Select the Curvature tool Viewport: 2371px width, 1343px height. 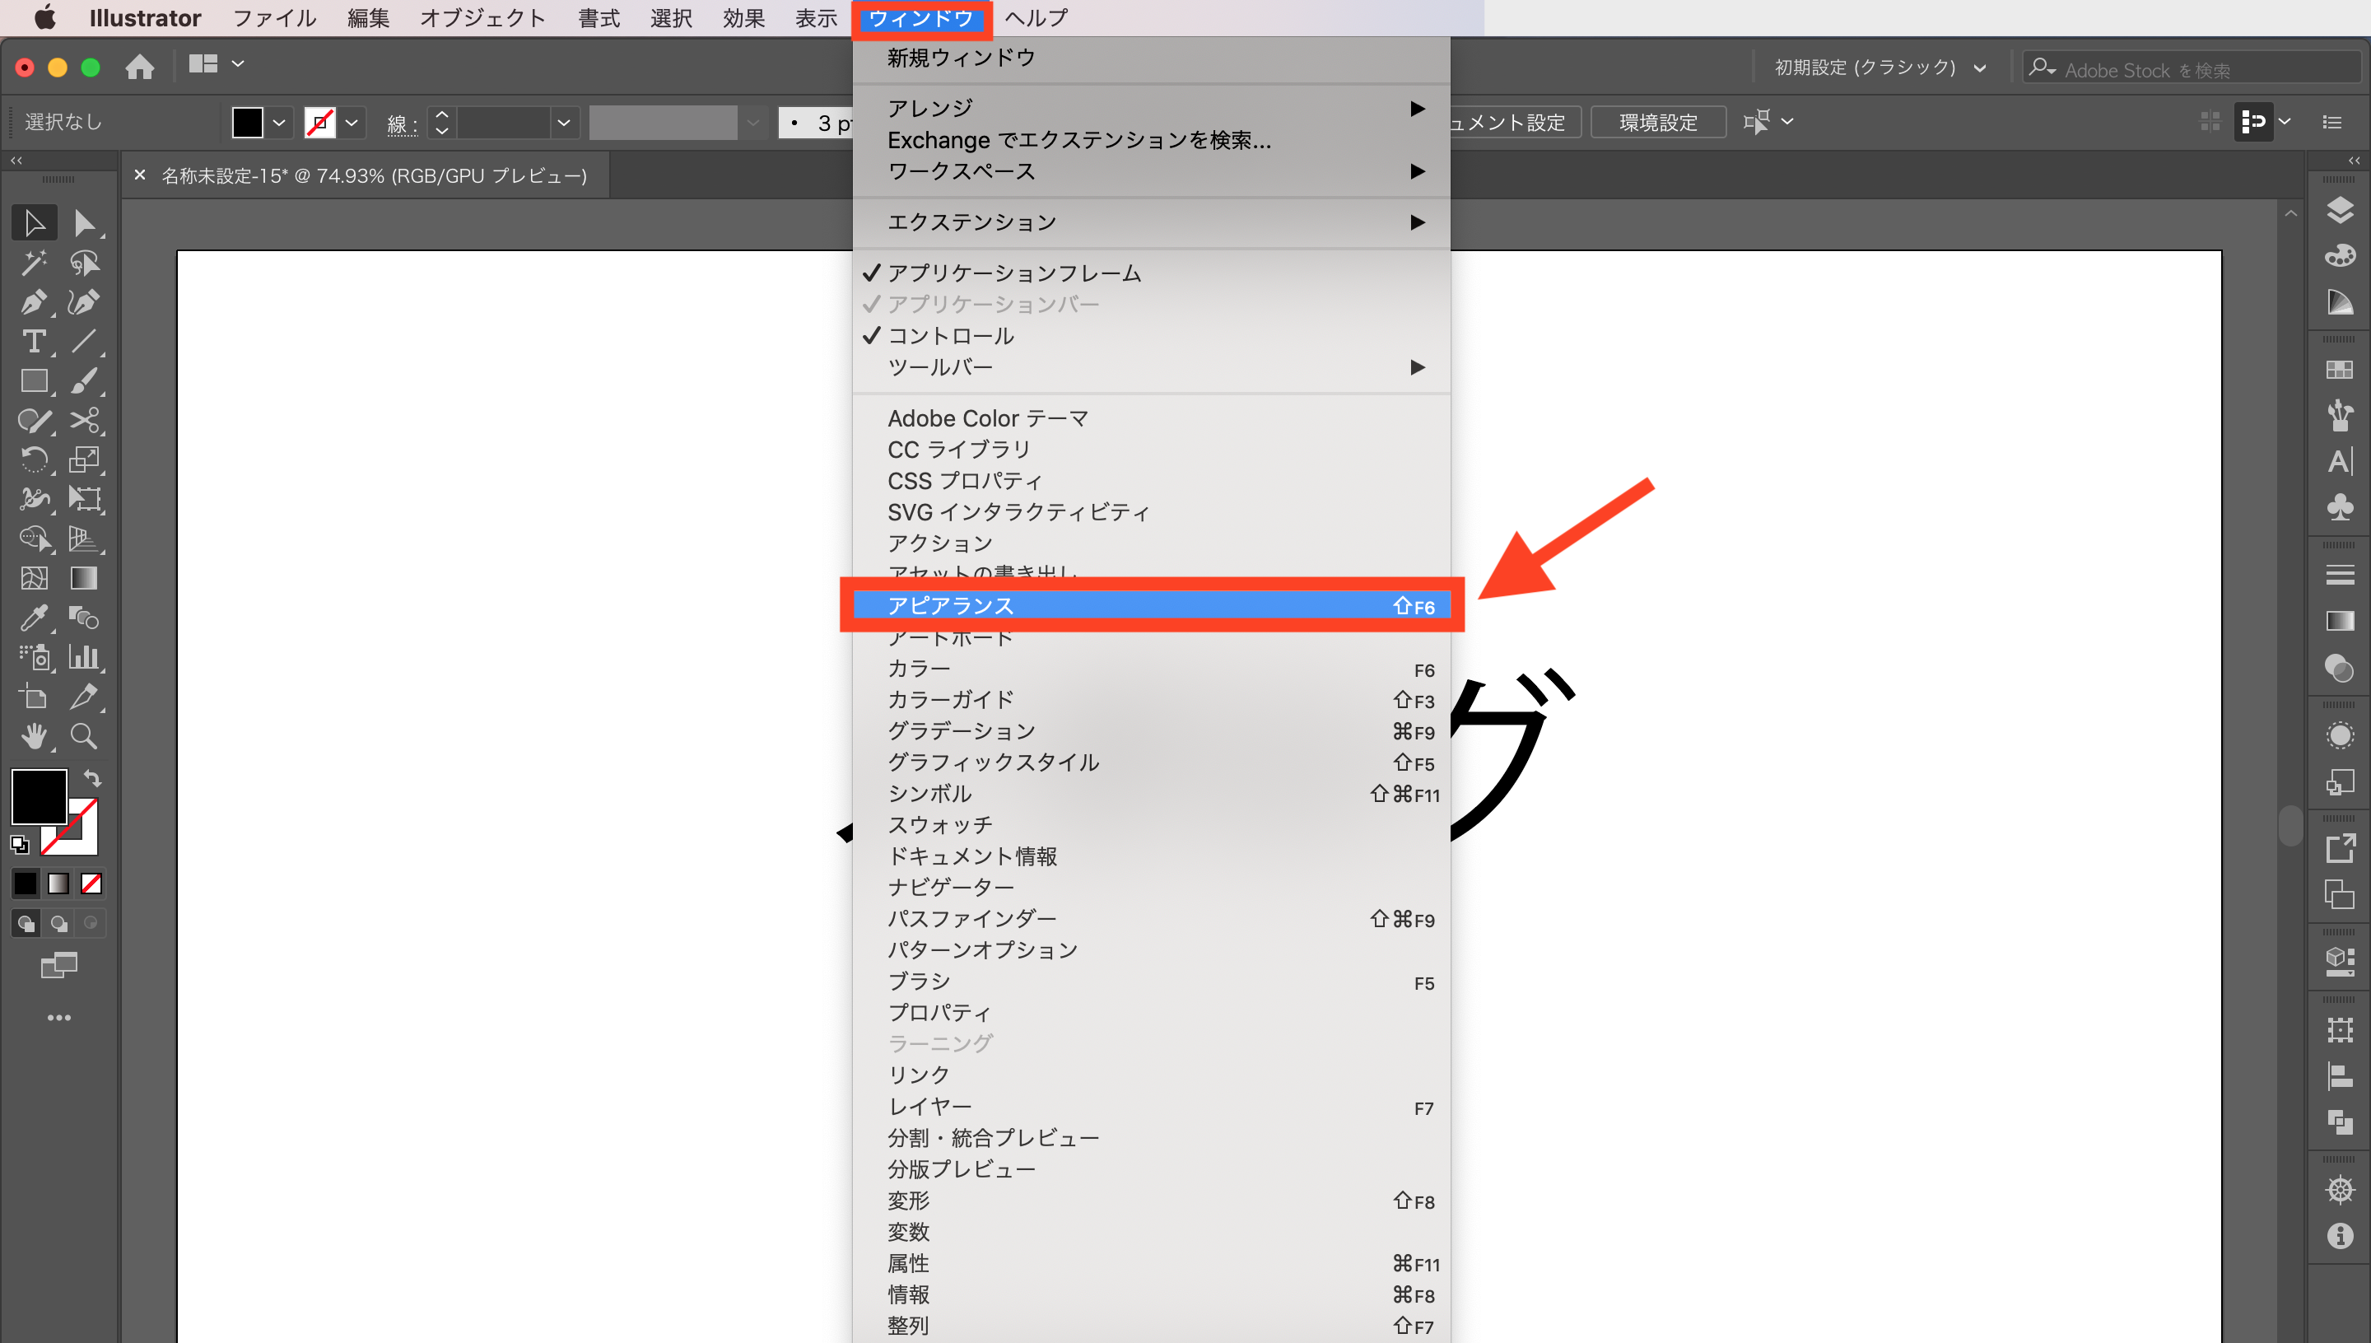(x=84, y=302)
